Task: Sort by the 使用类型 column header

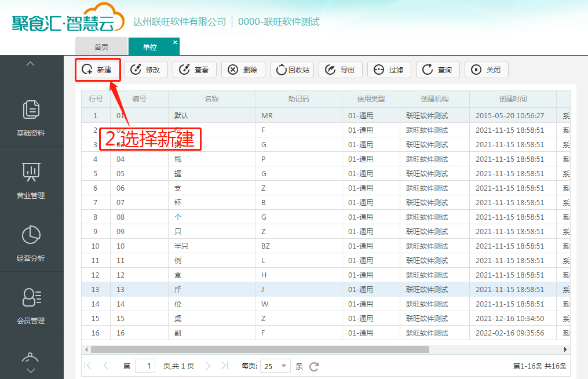Action: pyautogui.click(x=371, y=99)
